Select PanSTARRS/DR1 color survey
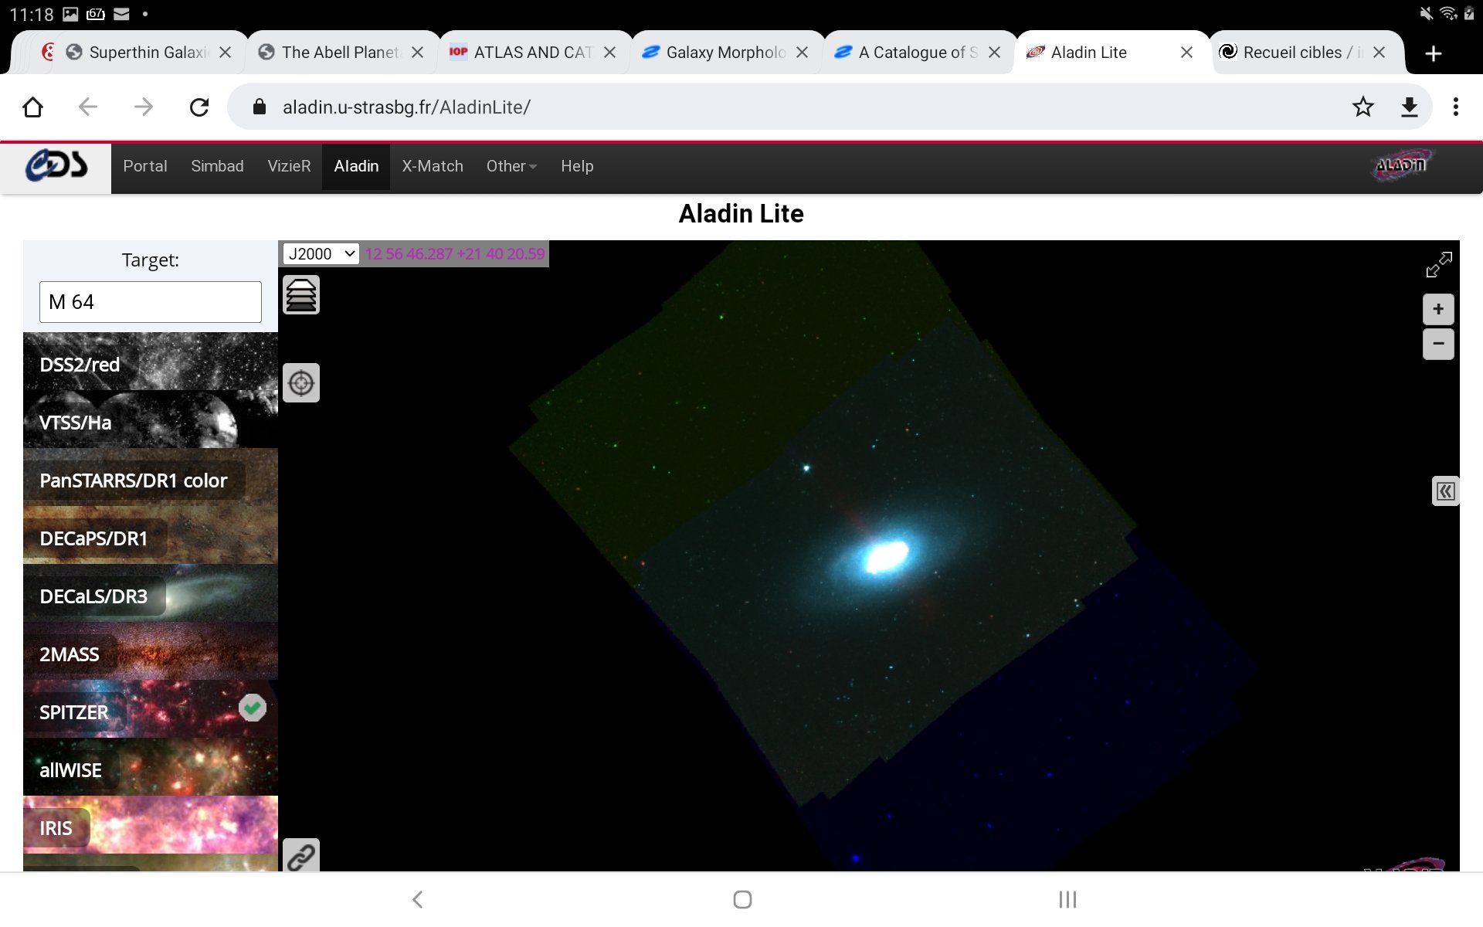 151,477
